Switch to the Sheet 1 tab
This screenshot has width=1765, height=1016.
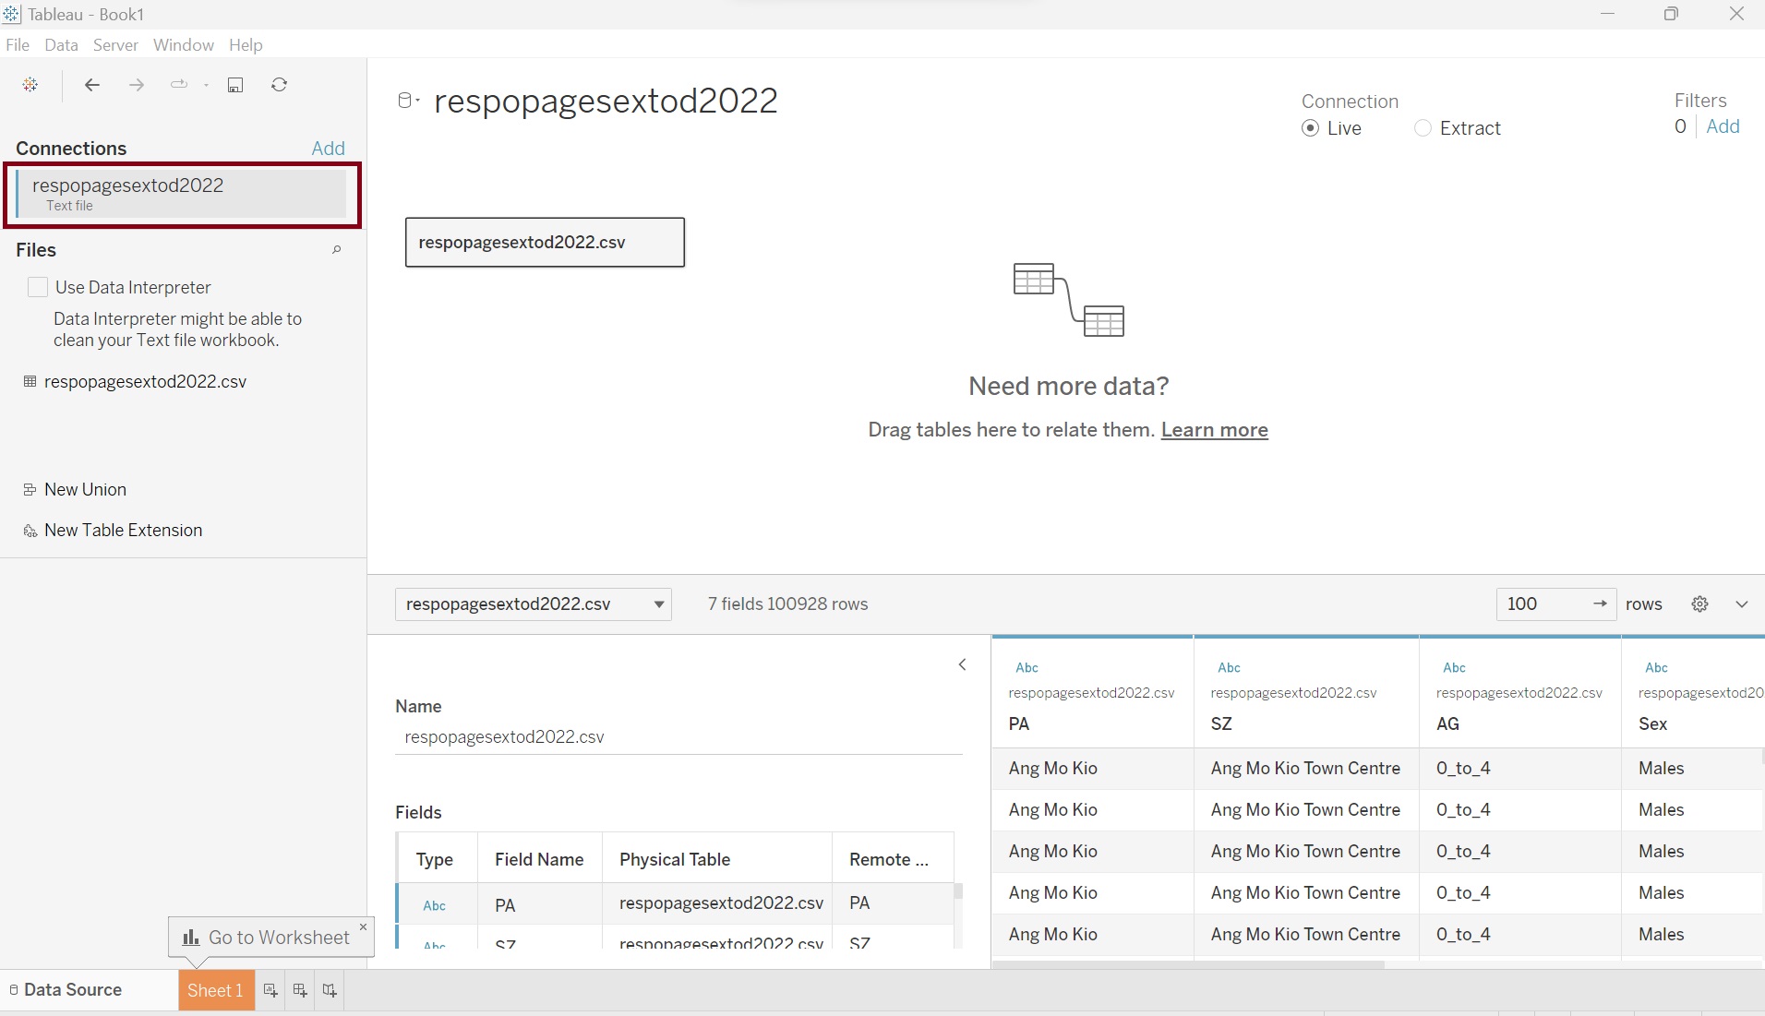click(x=215, y=990)
